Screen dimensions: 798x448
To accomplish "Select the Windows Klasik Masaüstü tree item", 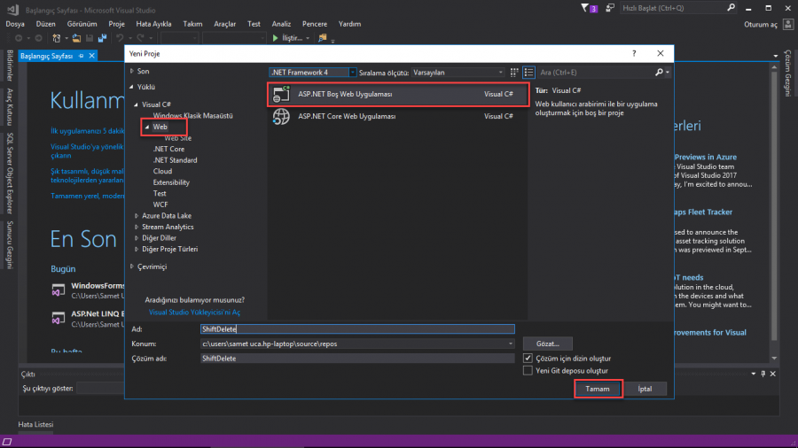I will coord(193,116).
